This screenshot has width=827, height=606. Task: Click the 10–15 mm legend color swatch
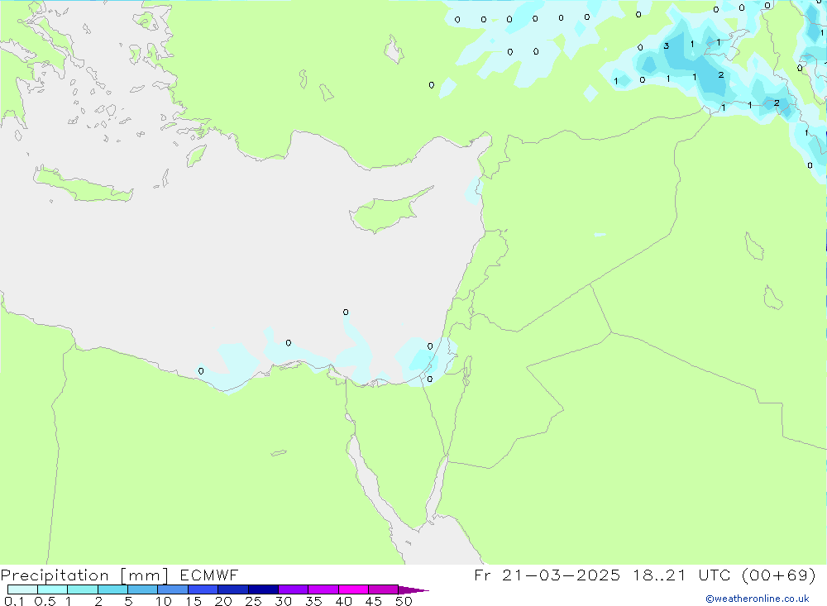(x=173, y=589)
